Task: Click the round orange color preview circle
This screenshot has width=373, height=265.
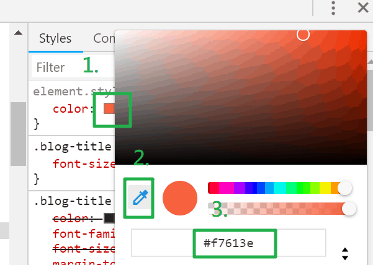Action: tap(179, 198)
